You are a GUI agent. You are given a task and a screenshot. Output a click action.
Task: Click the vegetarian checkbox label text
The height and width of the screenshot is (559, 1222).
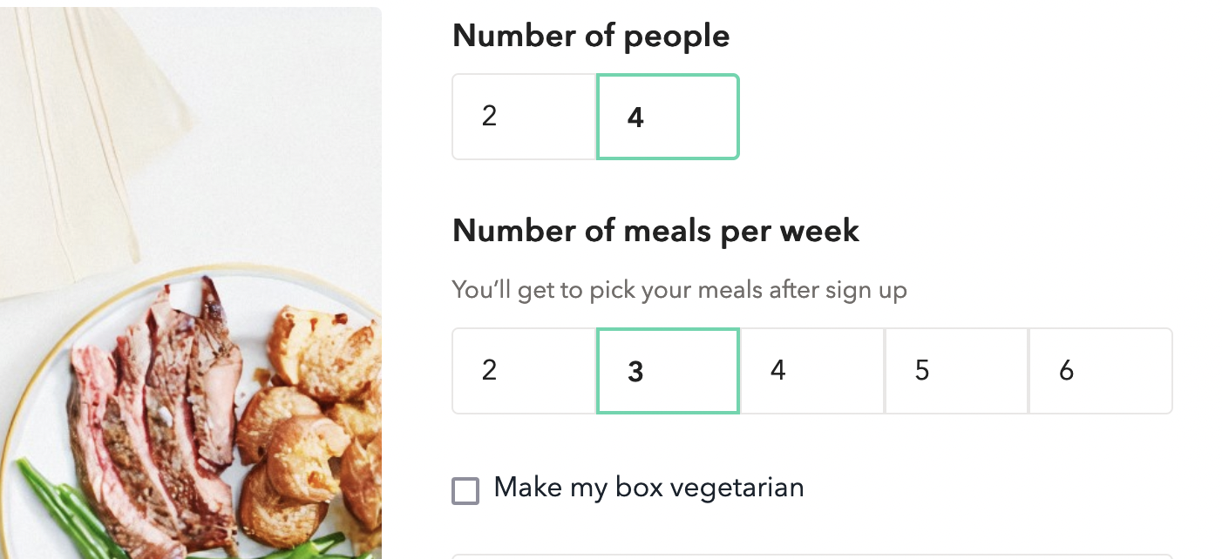(648, 488)
